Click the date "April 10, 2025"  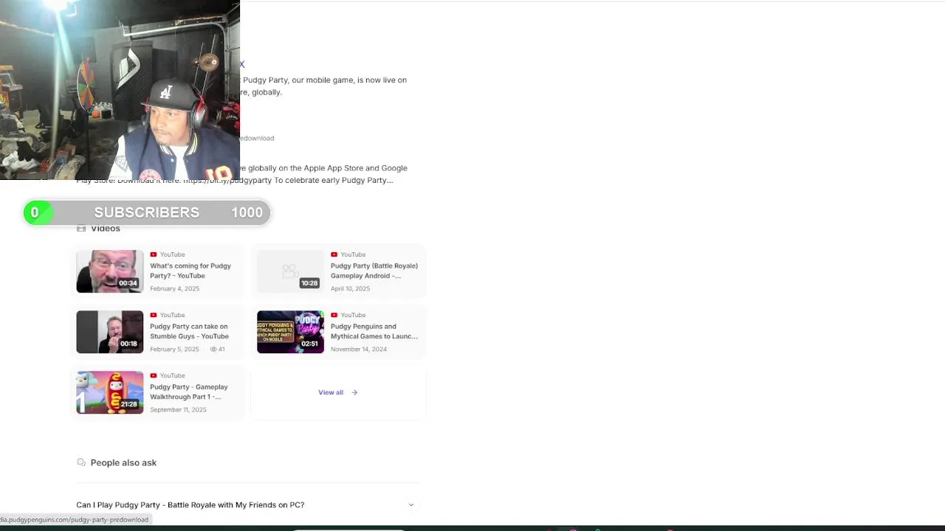[350, 288]
